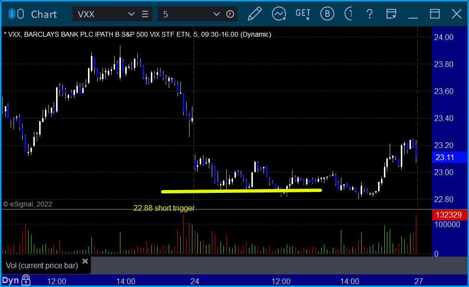Click the 24.00 price axis label
The image size is (469, 287).
click(x=443, y=37)
